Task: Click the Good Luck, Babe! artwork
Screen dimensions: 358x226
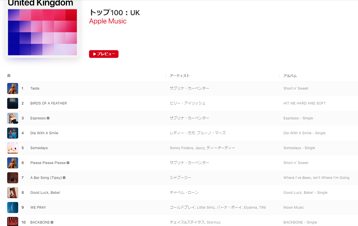Action: [13, 193]
